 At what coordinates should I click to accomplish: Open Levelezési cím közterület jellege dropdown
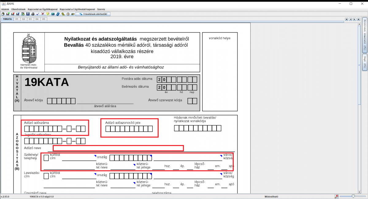[x=123, y=185]
